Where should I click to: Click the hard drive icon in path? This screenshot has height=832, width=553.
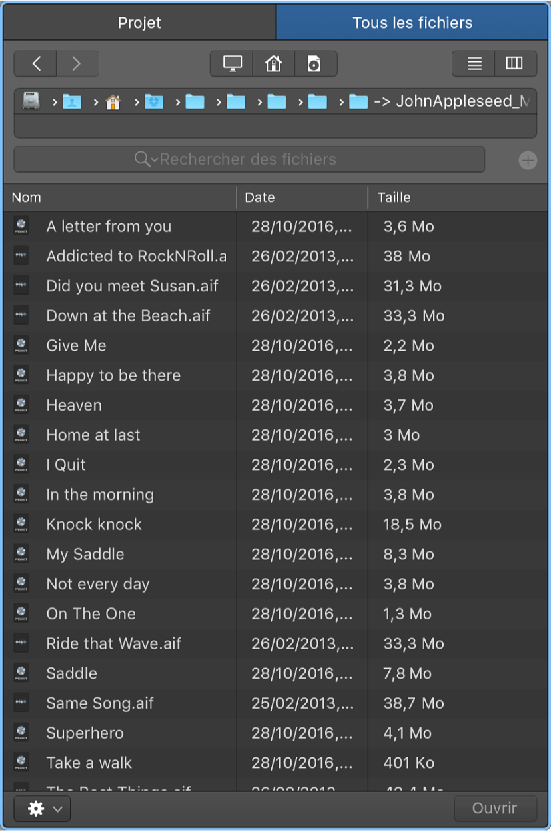coord(31,101)
